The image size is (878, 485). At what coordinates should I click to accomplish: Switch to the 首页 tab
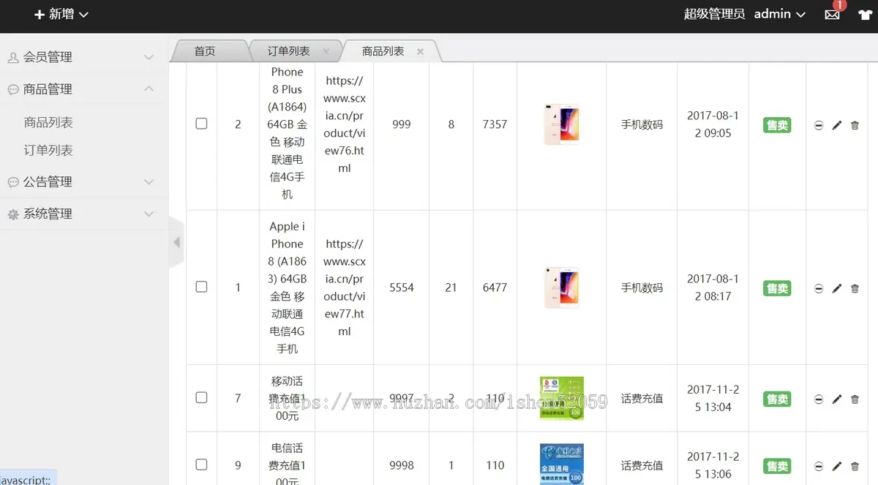[205, 51]
